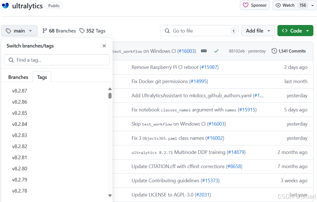The height and width of the screenshot is (202, 317).
Task: Open pull request #15987 link
Action: click(209, 67)
